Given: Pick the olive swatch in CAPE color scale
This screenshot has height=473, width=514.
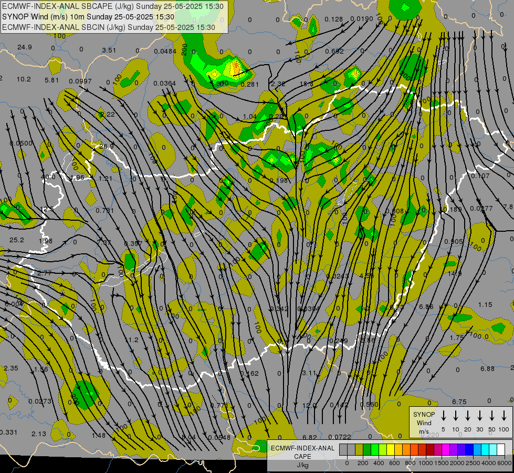Looking at the screenshot, I should [359, 450].
